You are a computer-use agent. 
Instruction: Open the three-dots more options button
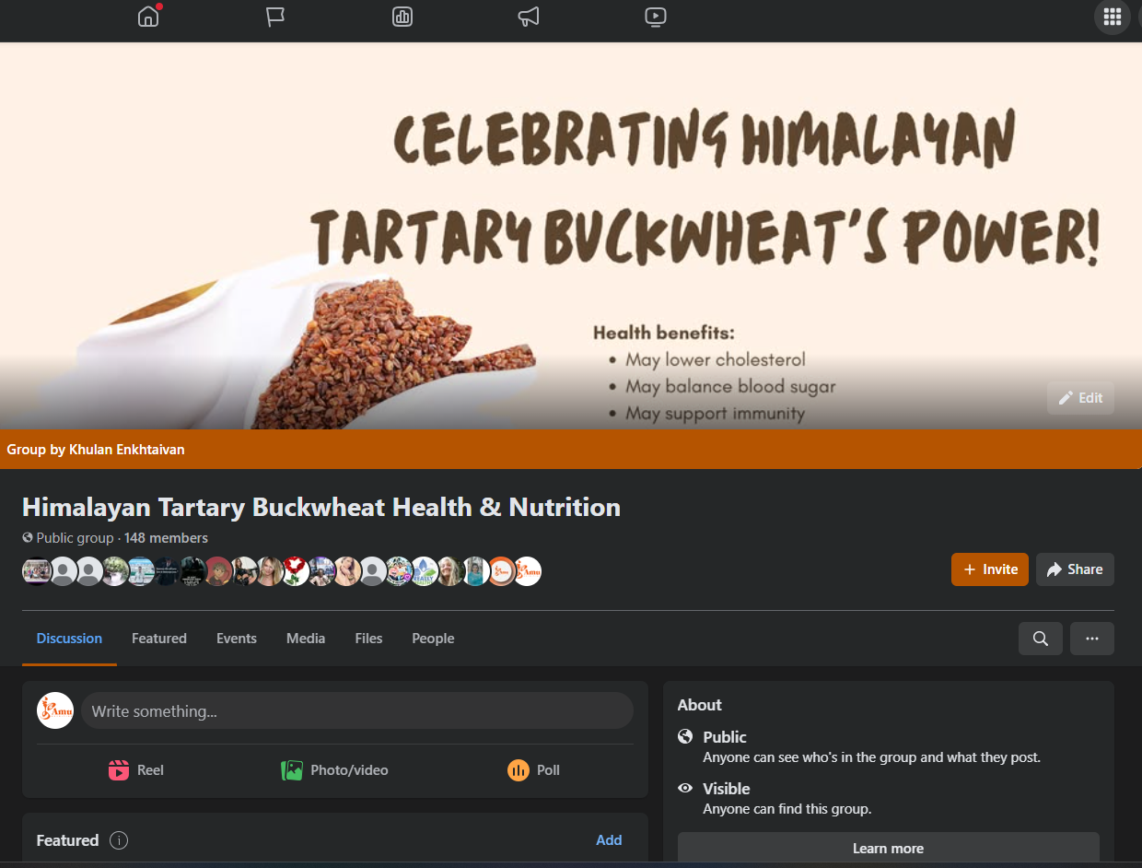[1092, 639]
